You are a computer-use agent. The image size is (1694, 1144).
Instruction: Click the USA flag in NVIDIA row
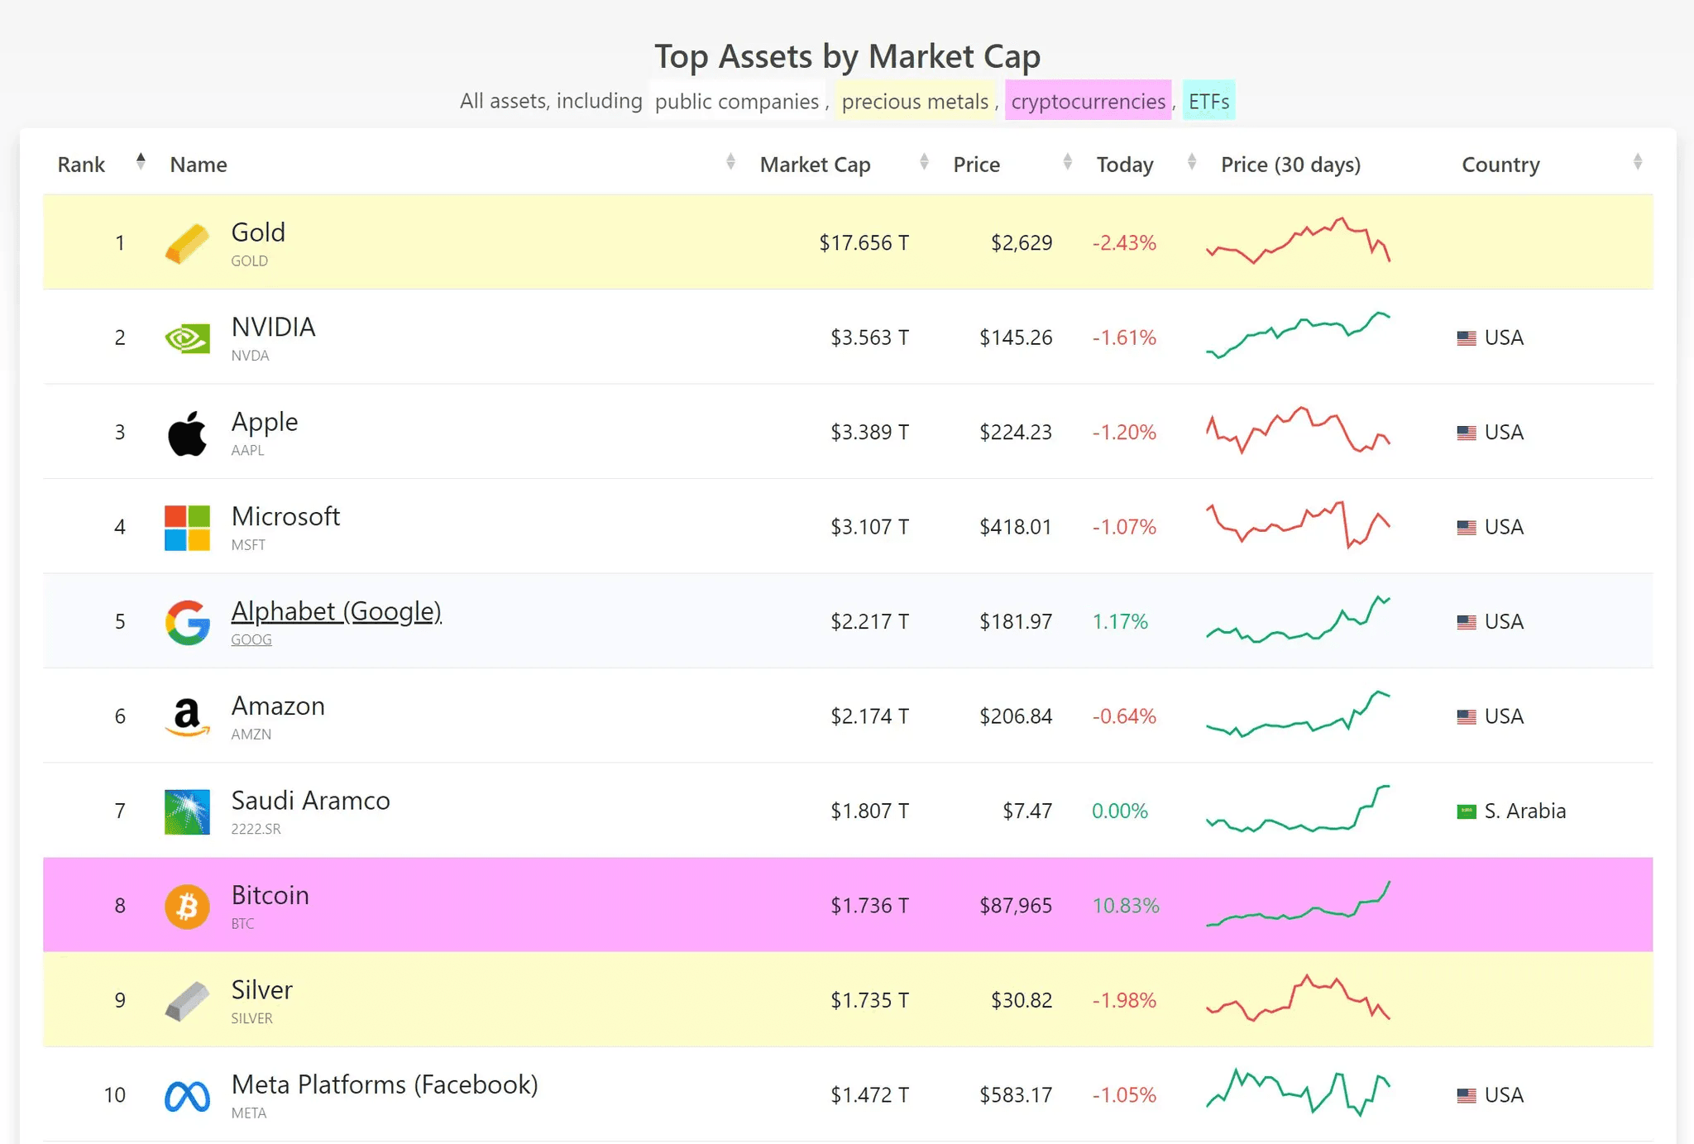tap(1467, 338)
